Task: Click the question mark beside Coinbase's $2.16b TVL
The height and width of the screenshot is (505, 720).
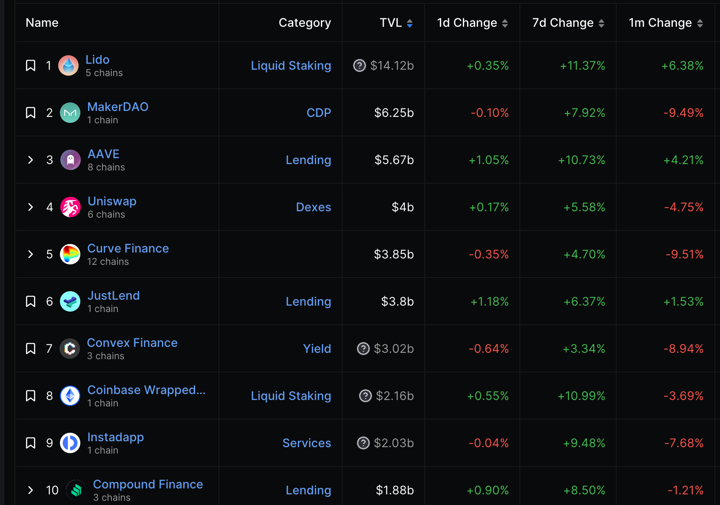Action: tap(366, 396)
